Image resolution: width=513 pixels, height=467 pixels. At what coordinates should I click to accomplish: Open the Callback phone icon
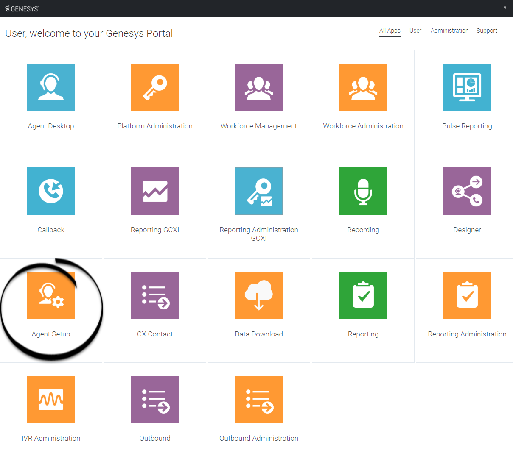(51, 191)
